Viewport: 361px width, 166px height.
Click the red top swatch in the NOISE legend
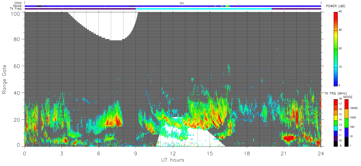pos(346,104)
